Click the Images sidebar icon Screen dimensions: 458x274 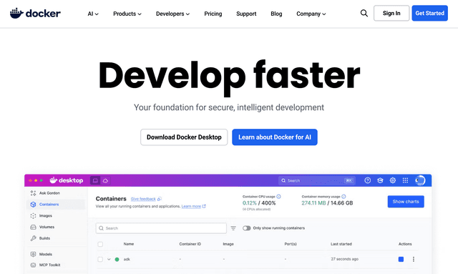point(33,216)
